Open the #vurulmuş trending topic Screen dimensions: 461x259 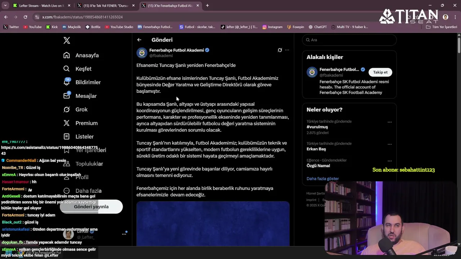point(317,127)
